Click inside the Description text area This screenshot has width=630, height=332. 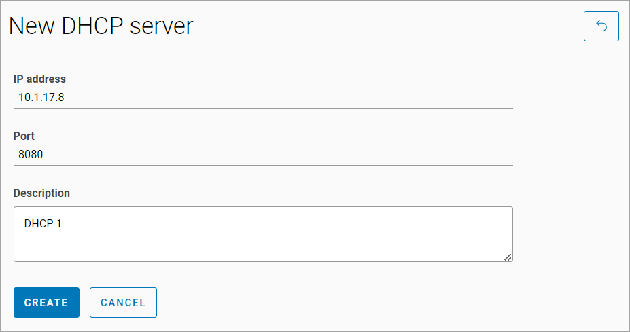[262, 234]
